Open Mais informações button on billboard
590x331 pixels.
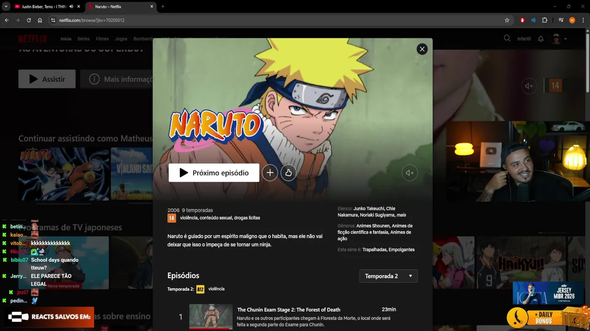tap(117, 79)
